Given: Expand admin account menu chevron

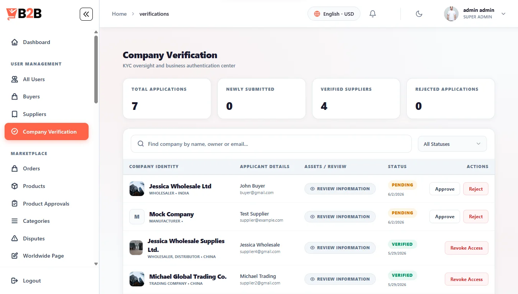Looking at the screenshot, I should point(503,14).
